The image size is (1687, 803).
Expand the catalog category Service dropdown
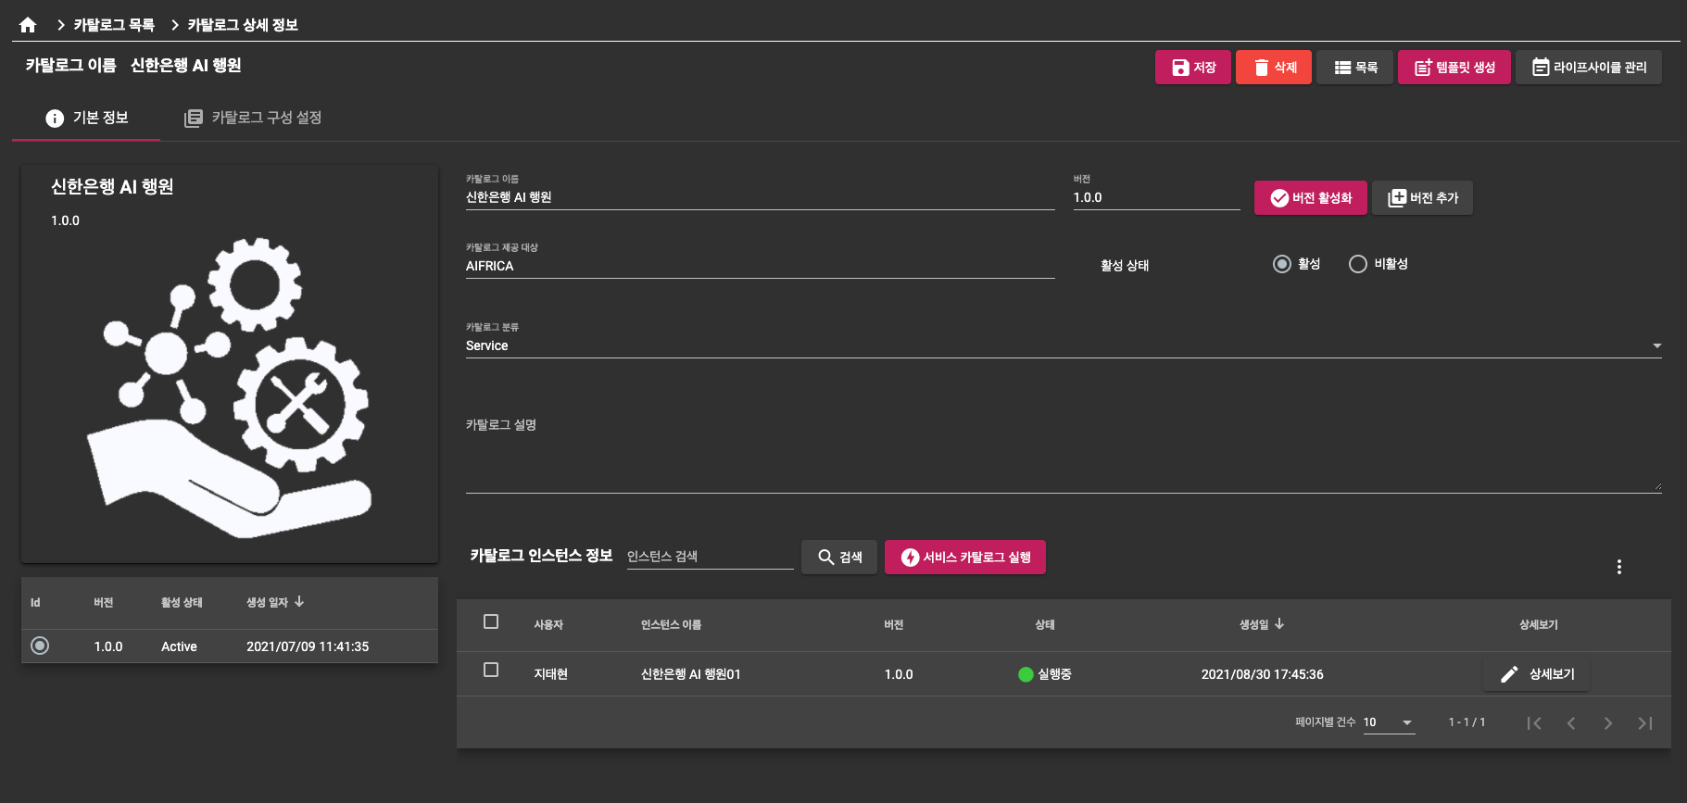[x=1656, y=345]
